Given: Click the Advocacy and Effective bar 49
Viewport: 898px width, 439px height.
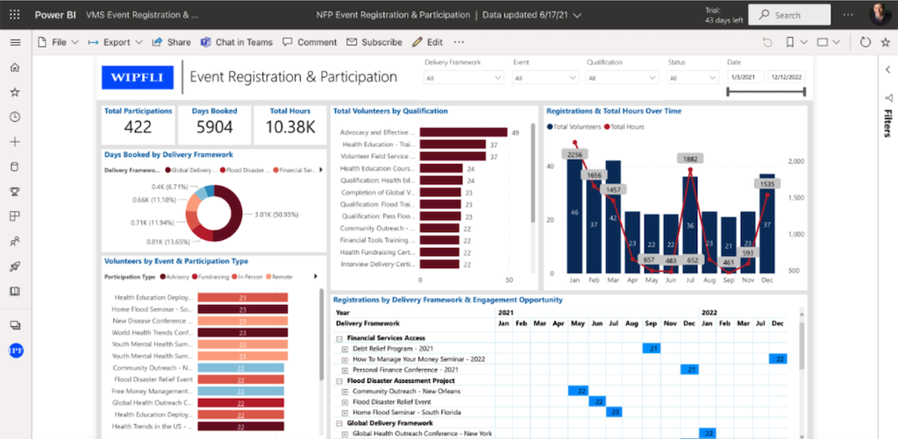Looking at the screenshot, I should (463, 132).
